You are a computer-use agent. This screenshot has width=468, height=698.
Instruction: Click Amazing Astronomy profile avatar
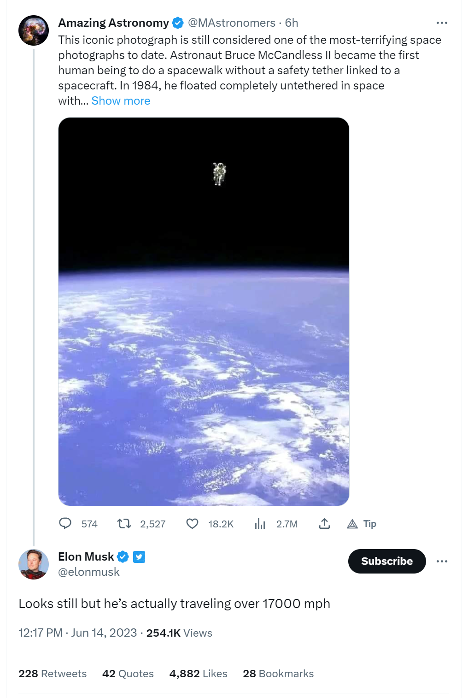34,30
